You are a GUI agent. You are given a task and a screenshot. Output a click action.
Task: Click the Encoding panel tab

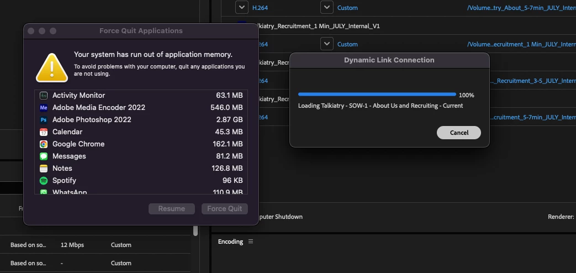(x=230, y=242)
